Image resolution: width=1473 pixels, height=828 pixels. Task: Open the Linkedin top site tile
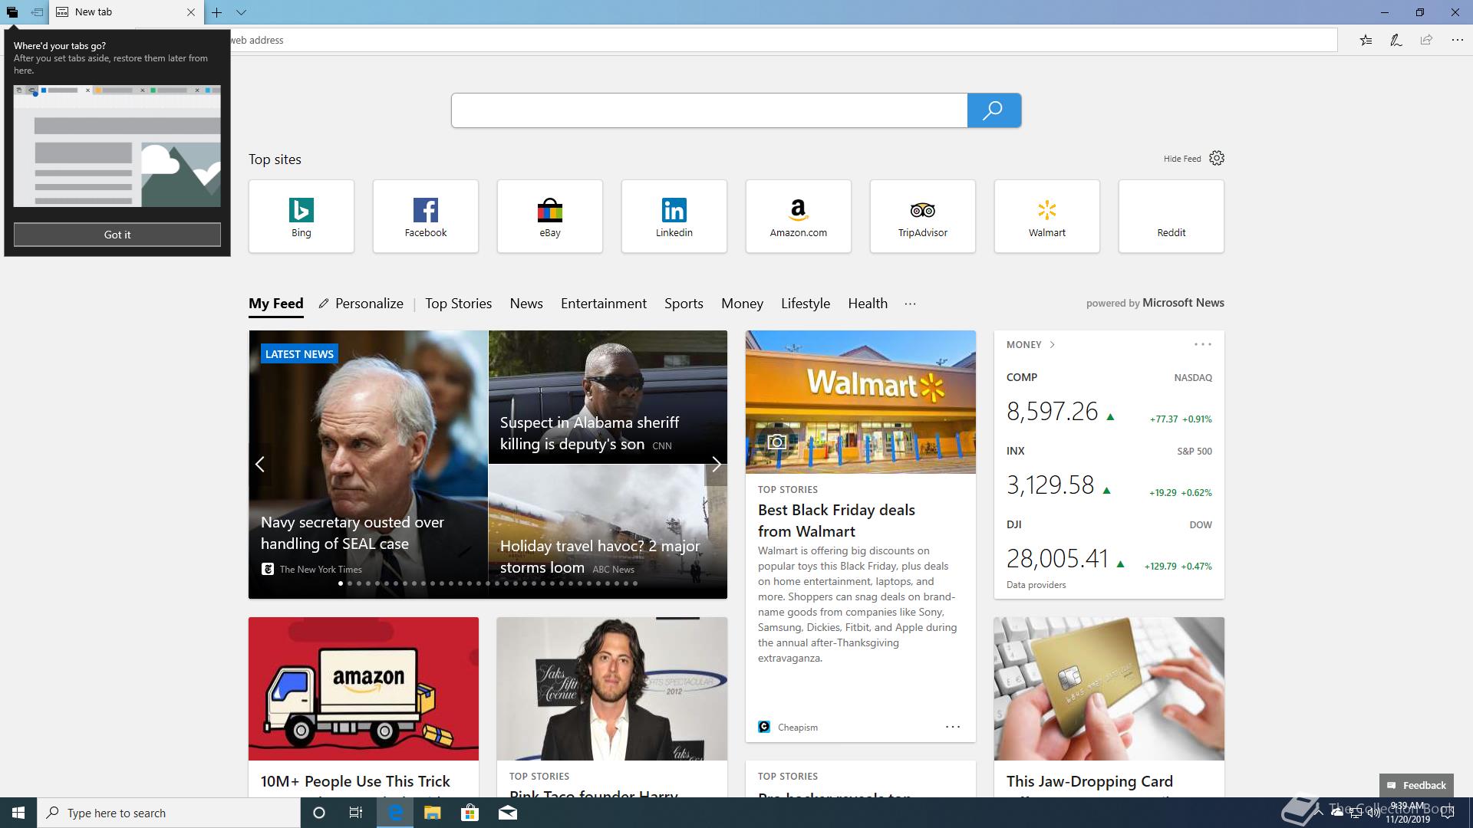(674, 216)
